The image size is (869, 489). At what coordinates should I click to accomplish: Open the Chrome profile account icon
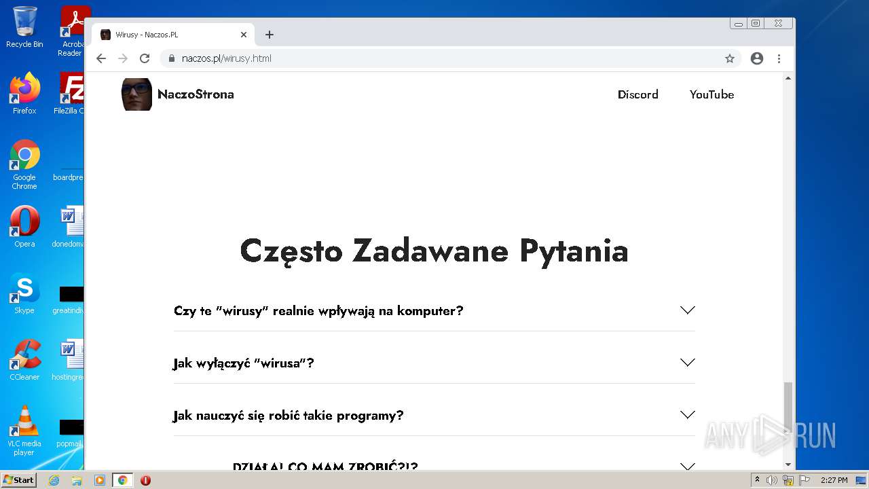coord(757,58)
